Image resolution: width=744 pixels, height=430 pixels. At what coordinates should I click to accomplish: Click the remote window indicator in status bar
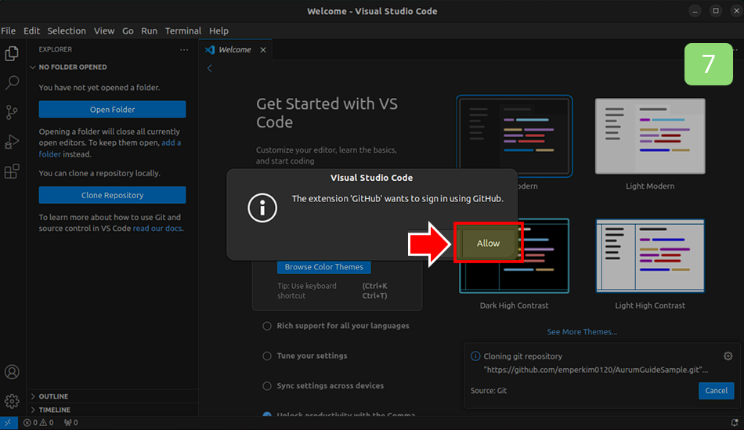point(9,422)
